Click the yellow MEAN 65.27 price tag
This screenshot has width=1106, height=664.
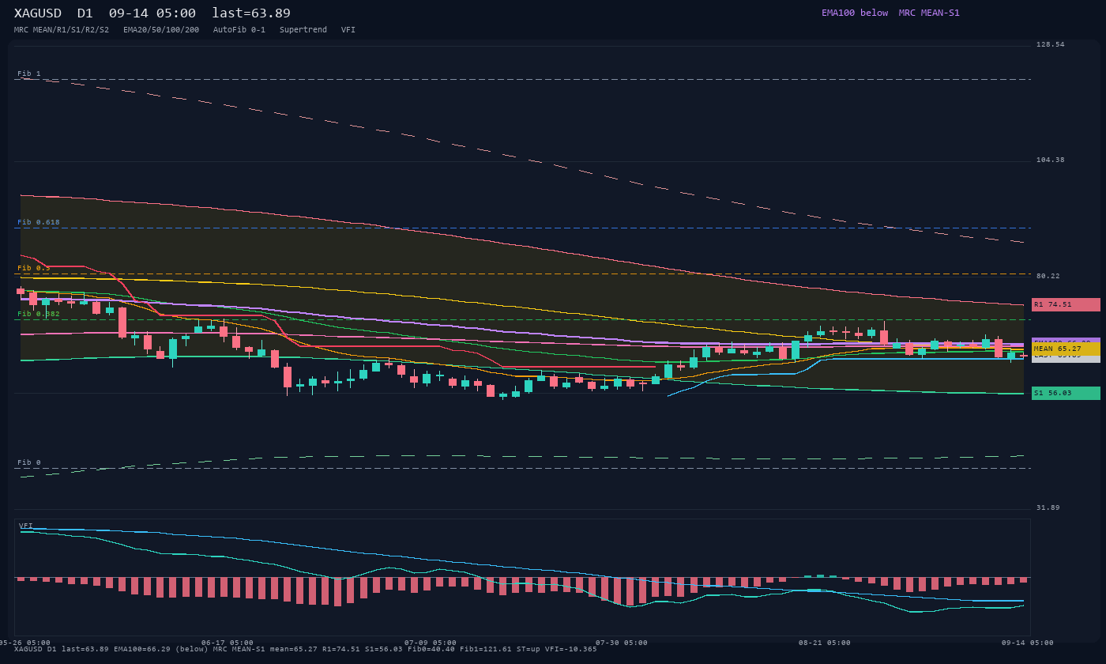pos(1066,349)
